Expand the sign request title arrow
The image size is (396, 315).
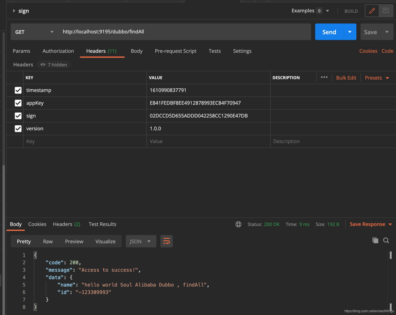tap(14, 11)
